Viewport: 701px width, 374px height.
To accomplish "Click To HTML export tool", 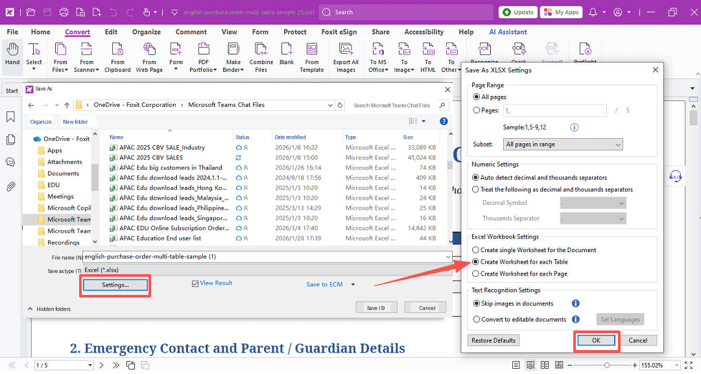I will pos(428,57).
